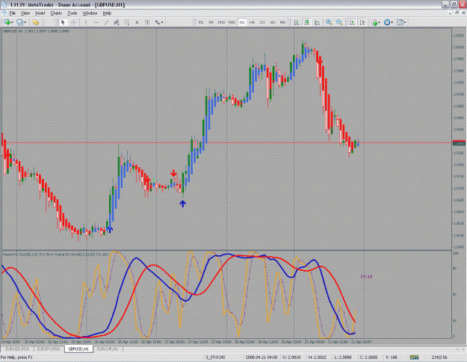The width and height of the screenshot is (467, 362).
Task: Click the Periods clock icon
Action: (x=387, y=22)
